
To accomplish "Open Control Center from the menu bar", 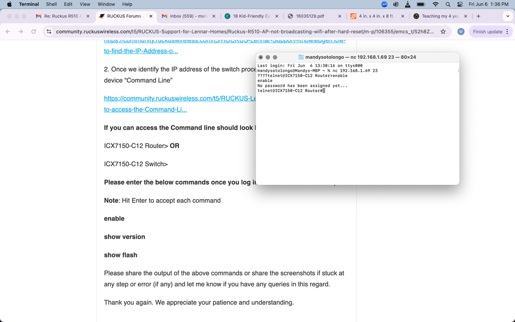I will [460, 5].
